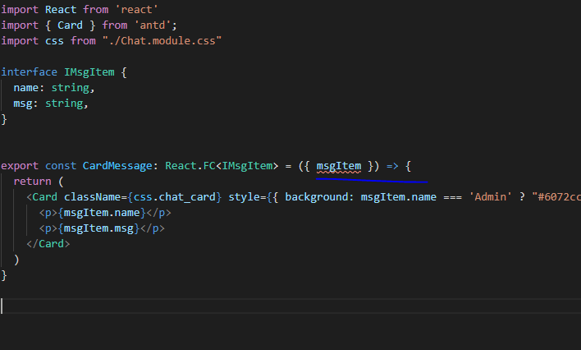Image resolution: width=581 pixels, height=350 pixels.
Task: Click the return keyword
Action: point(33,182)
